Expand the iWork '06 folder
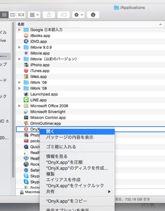Screen dimensions: 165x211 click(x=19, y=82)
